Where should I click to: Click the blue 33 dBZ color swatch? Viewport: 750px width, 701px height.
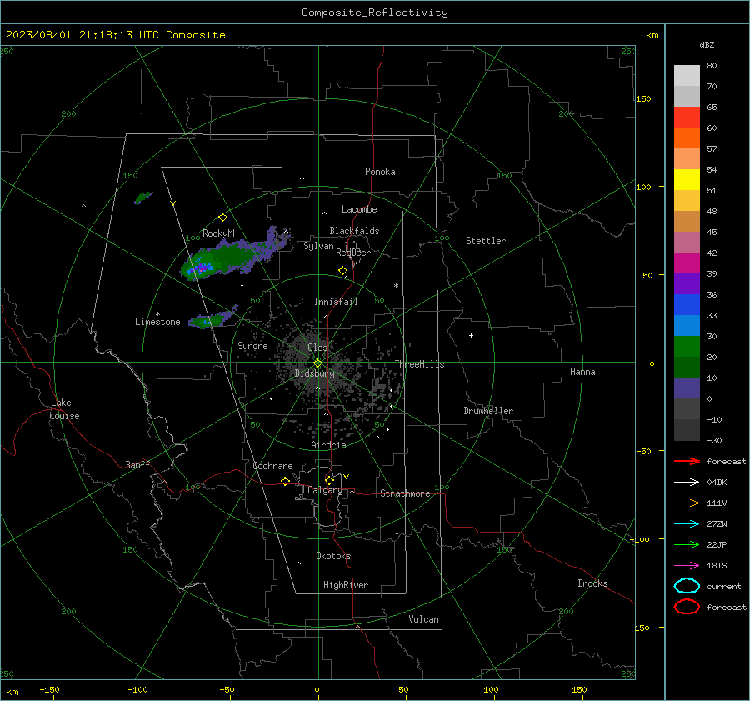(687, 304)
